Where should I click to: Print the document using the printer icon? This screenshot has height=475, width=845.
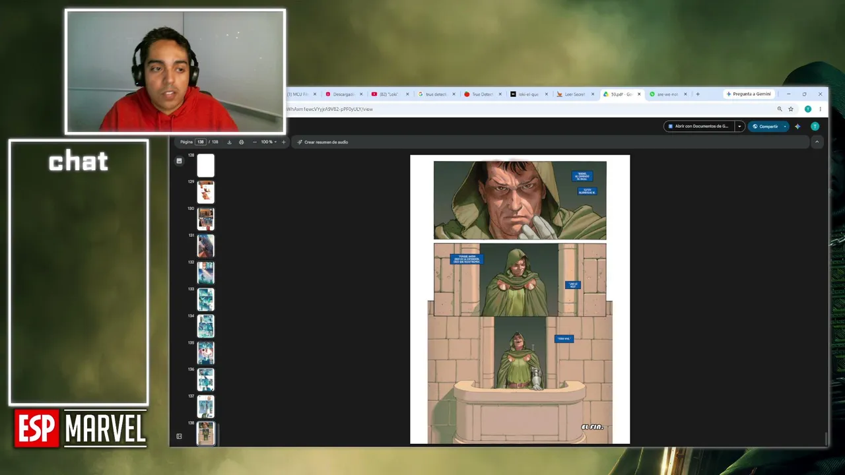(241, 142)
